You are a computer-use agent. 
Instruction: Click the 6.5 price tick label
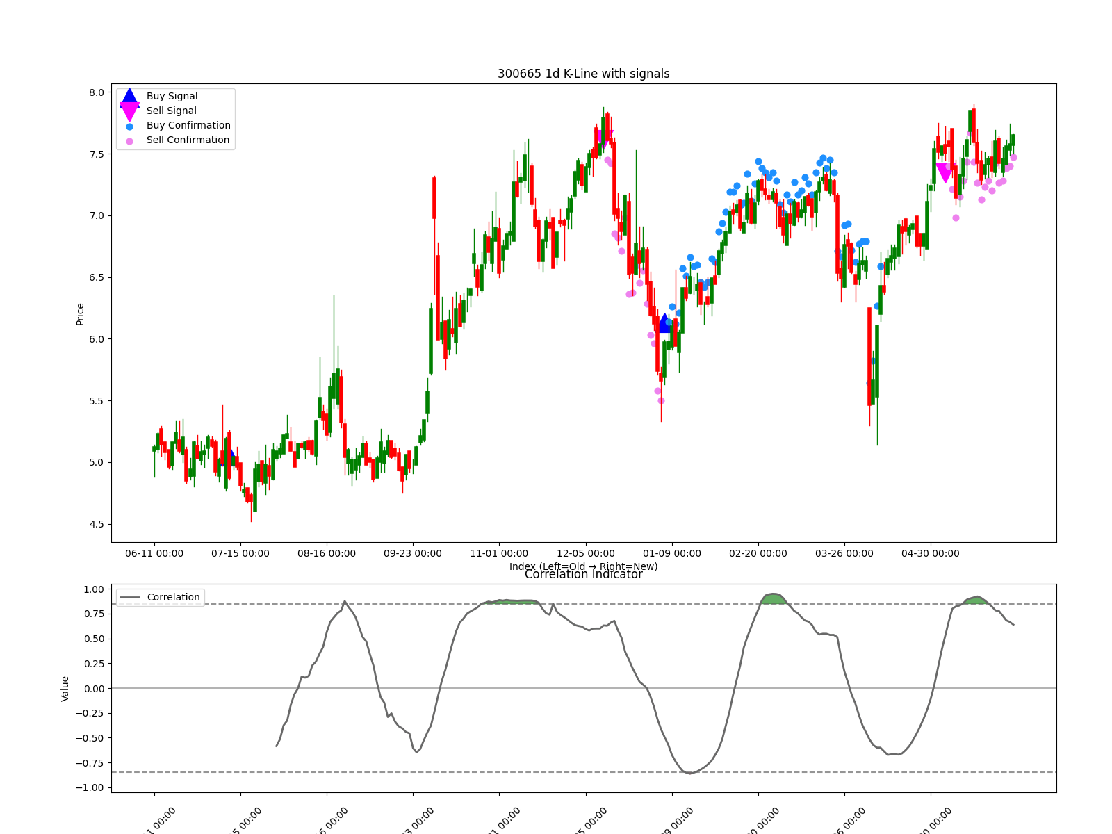tap(97, 278)
